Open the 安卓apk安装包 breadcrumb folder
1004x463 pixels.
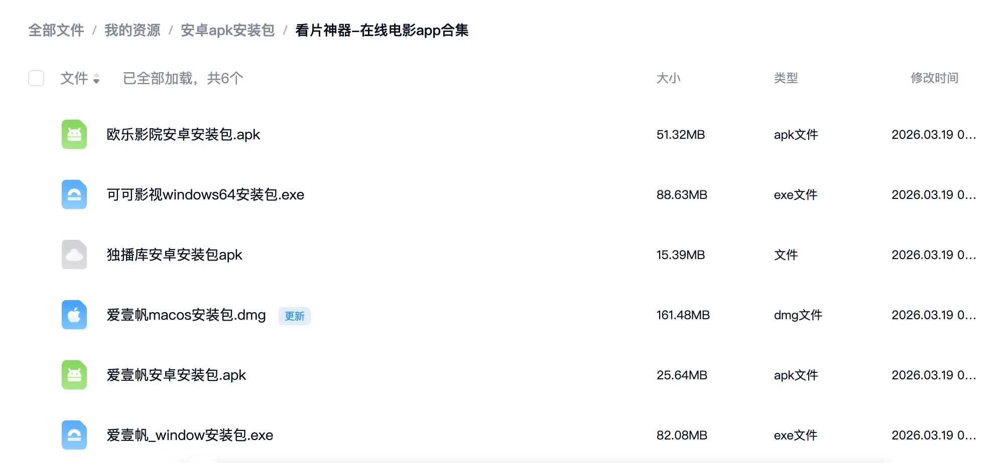[227, 31]
